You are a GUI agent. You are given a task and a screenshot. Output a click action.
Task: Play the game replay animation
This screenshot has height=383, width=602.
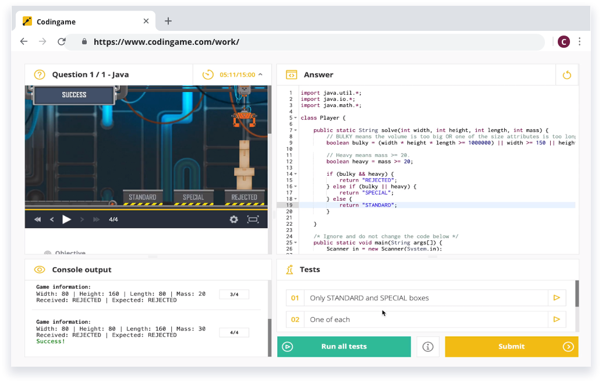pos(66,219)
